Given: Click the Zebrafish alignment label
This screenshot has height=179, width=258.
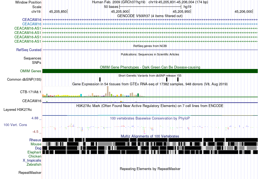Looking at the screenshot, I should coord(34,164).
